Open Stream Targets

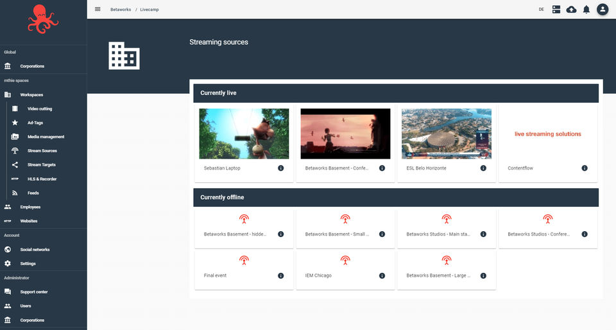(43, 164)
